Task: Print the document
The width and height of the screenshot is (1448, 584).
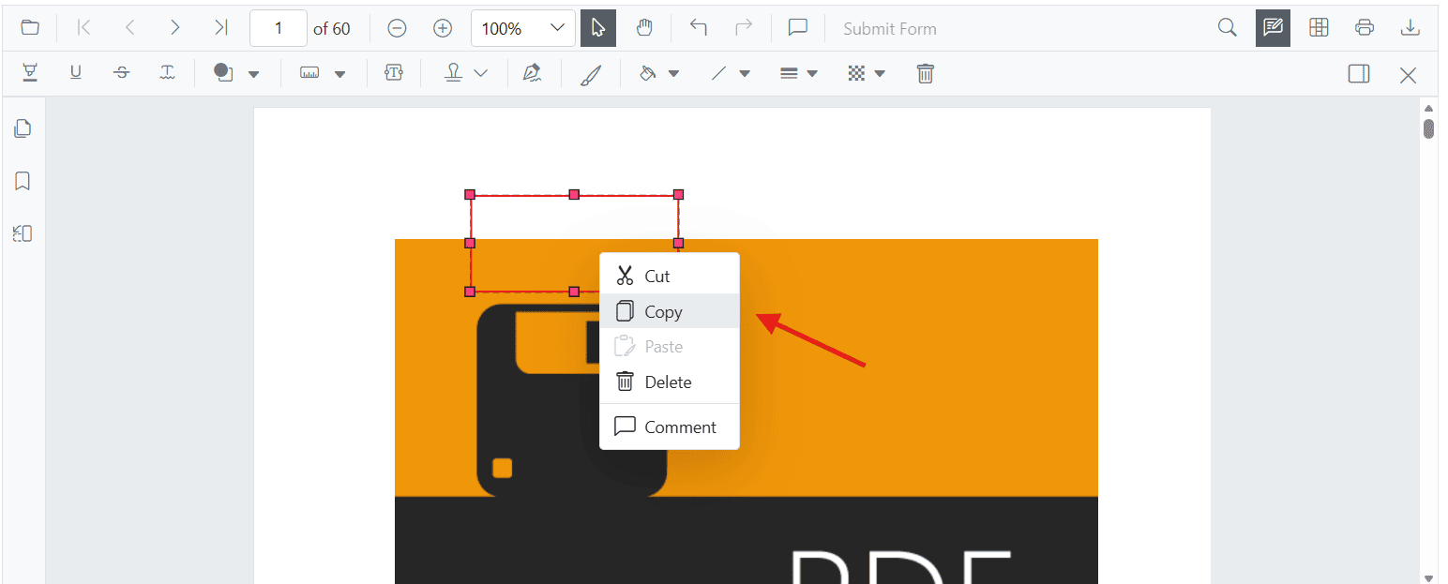Action: 1365,28
